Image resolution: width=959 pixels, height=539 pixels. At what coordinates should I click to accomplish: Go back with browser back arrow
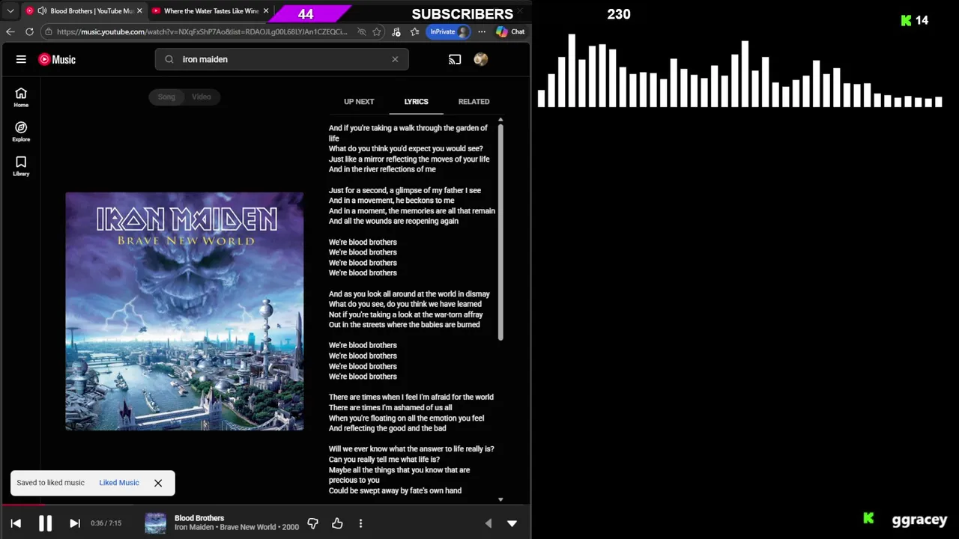click(10, 31)
